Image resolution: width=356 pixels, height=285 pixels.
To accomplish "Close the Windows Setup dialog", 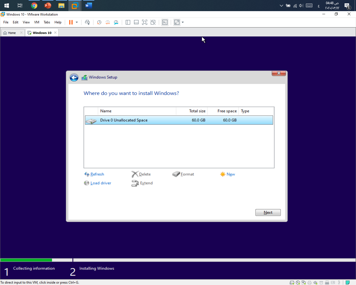I will click(x=279, y=73).
